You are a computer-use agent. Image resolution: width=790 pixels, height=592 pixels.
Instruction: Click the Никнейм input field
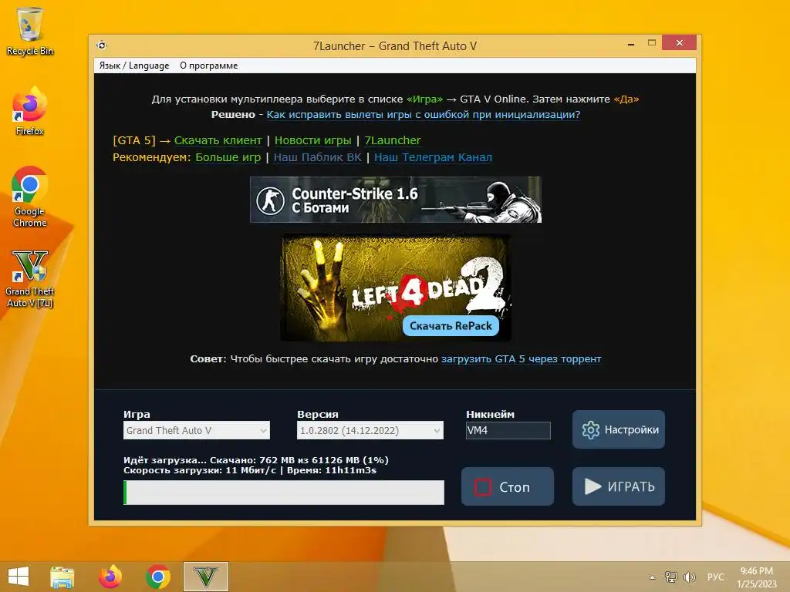[508, 430]
